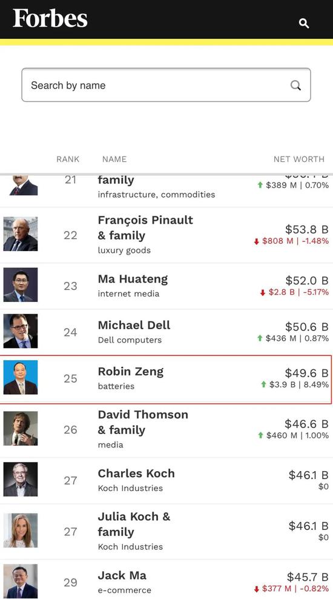Sort by the NET WORTH column header
Screen dimensions: 333x599
click(x=299, y=159)
